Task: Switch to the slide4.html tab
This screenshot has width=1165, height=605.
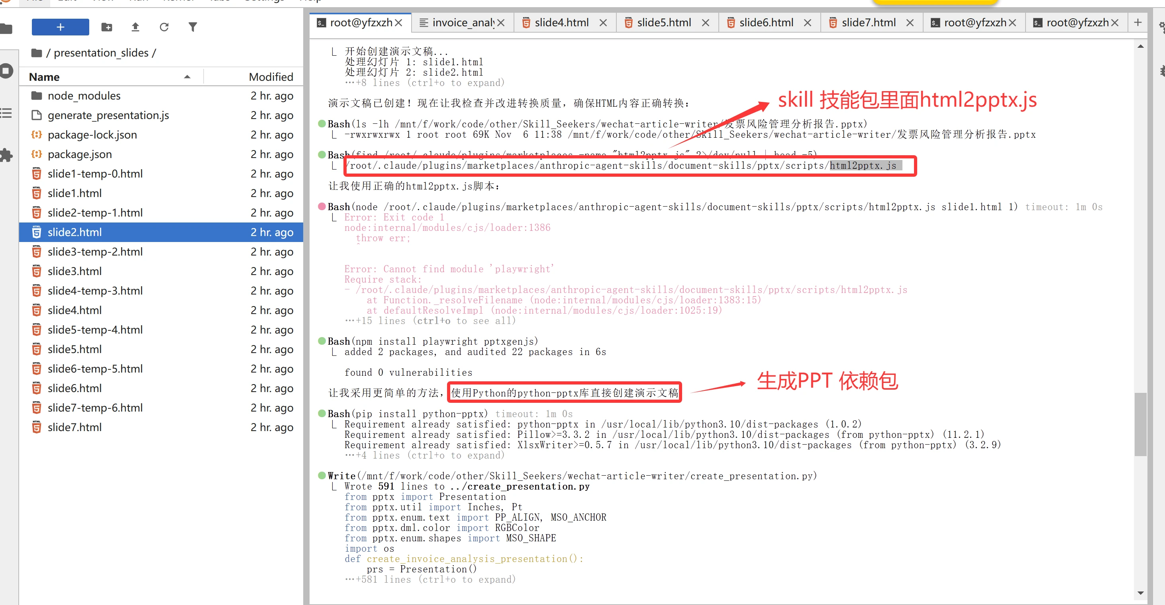Action: tap(561, 23)
